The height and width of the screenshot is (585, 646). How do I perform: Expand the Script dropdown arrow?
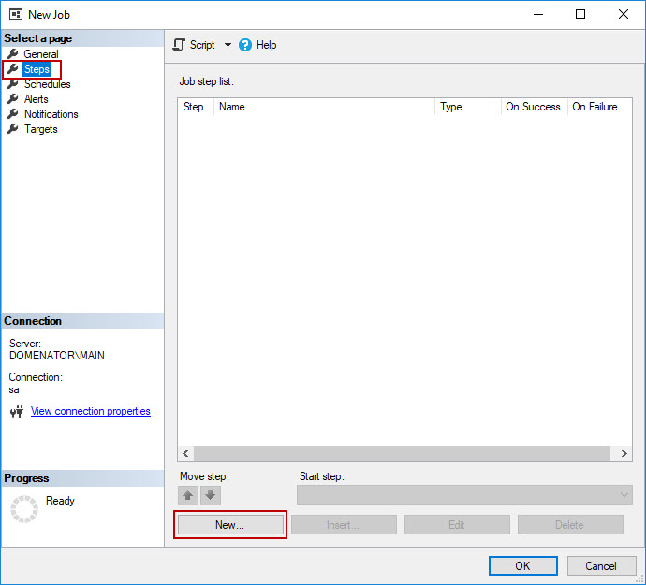tap(228, 45)
